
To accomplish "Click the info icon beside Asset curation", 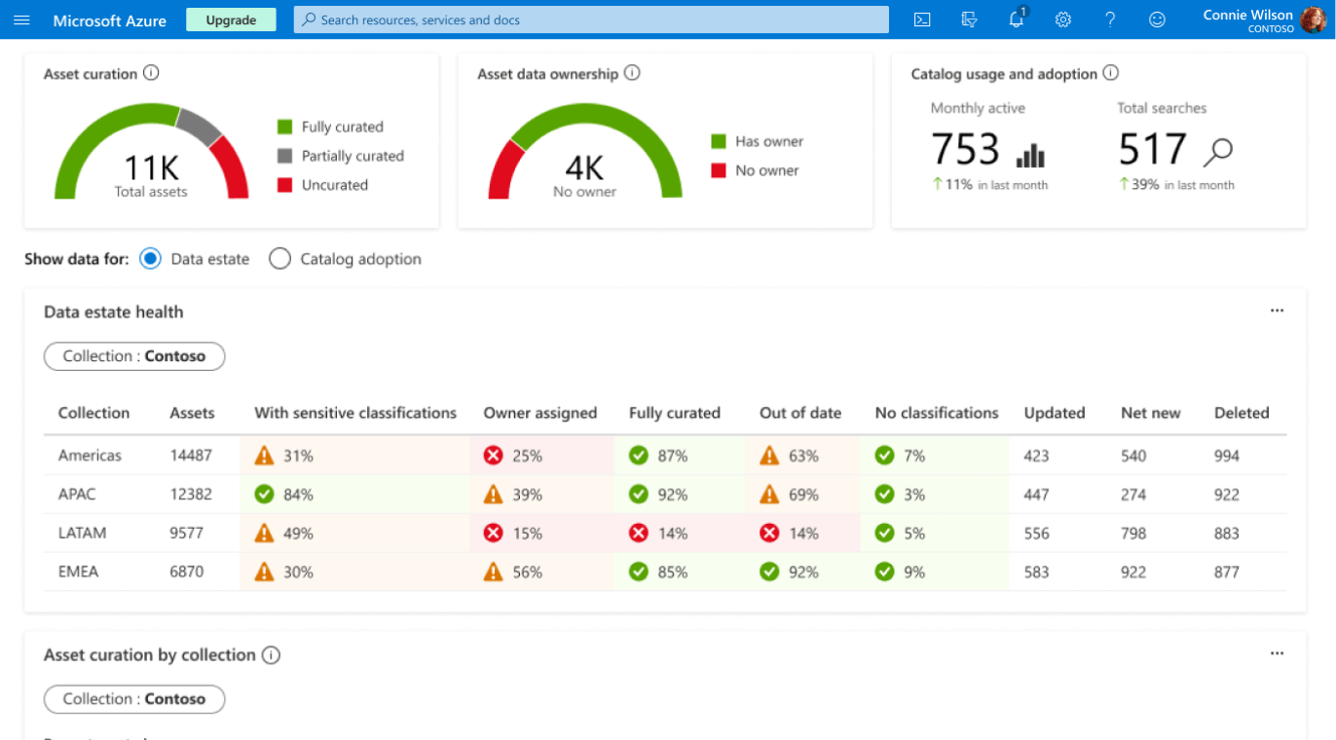I will pyautogui.click(x=151, y=73).
